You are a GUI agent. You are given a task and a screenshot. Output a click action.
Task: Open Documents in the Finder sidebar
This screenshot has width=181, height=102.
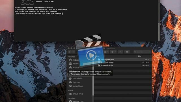point(76,78)
